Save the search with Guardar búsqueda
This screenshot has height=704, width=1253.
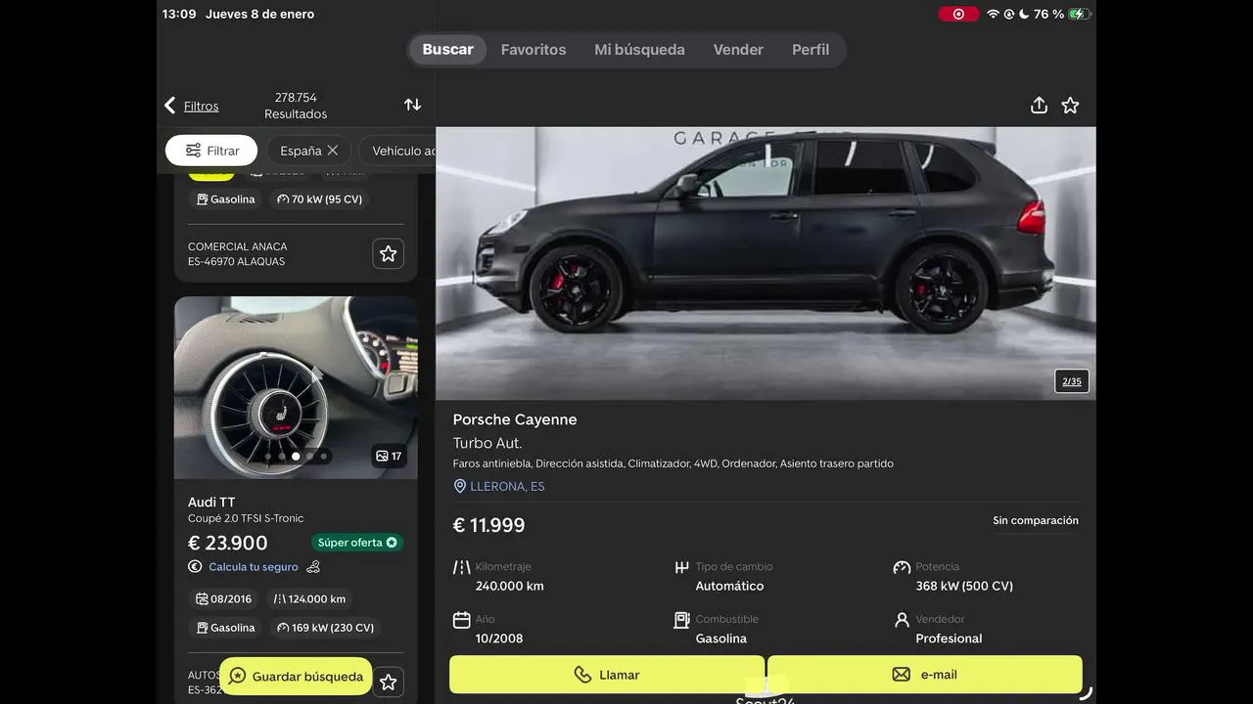(296, 677)
